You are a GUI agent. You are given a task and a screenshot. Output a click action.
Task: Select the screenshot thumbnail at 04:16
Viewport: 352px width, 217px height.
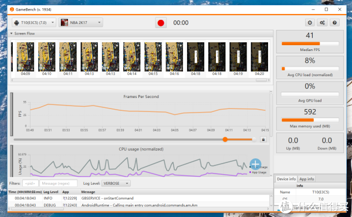174,59
